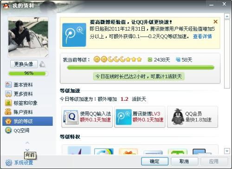Click the 标签和印象 green icon
This screenshot has width=232, height=169.
(8, 103)
